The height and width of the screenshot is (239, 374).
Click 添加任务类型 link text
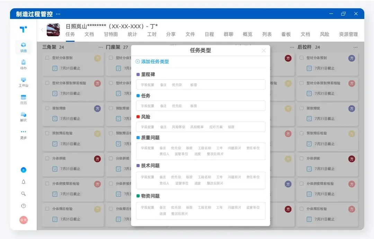coord(155,62)
